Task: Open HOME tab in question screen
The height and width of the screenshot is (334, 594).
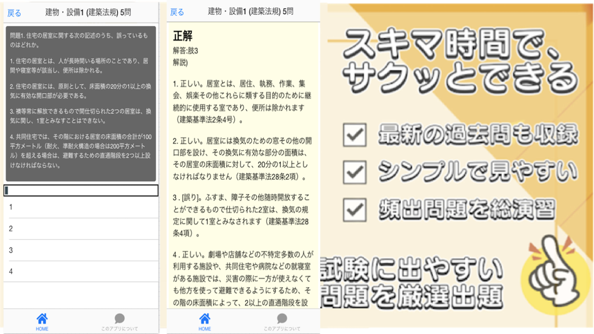Action: pyautogui.click(x=42, y=322)
